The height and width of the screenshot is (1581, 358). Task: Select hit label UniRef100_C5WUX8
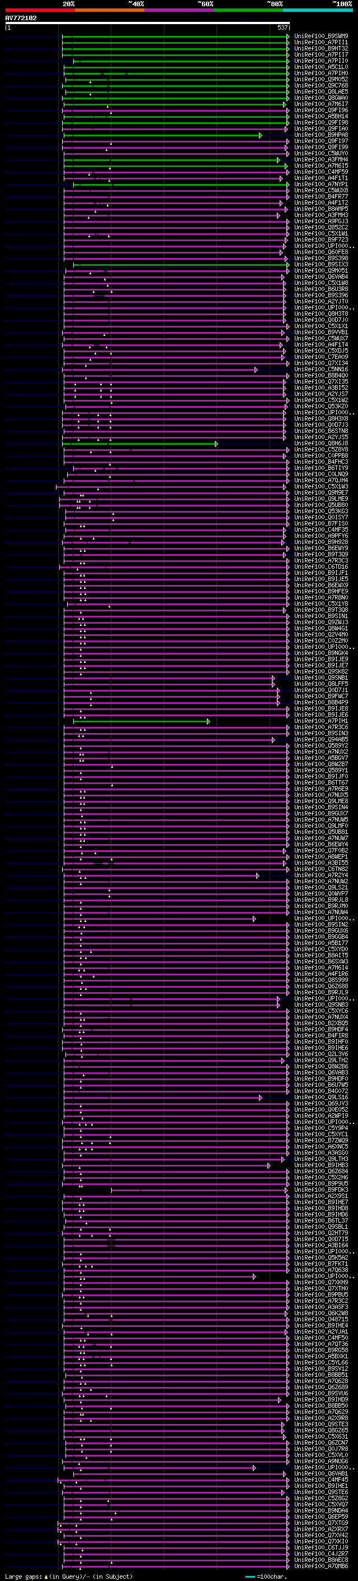(321, 190)
